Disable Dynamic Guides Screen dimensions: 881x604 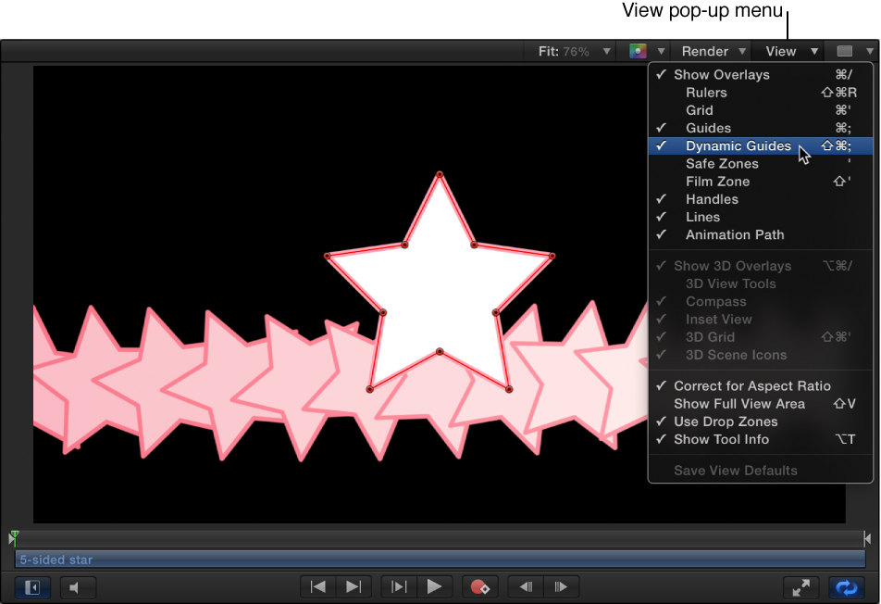pyautogui.click(x=738, y=145)
